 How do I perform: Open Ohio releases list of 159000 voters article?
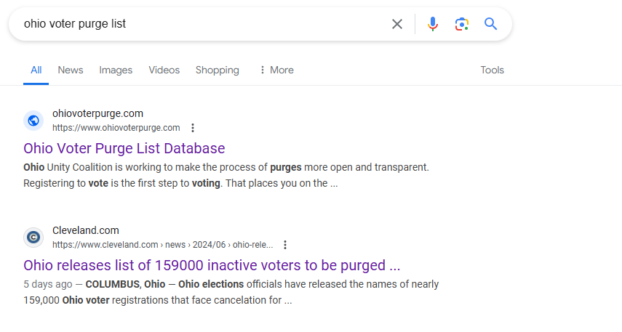(x=212, y=265)
